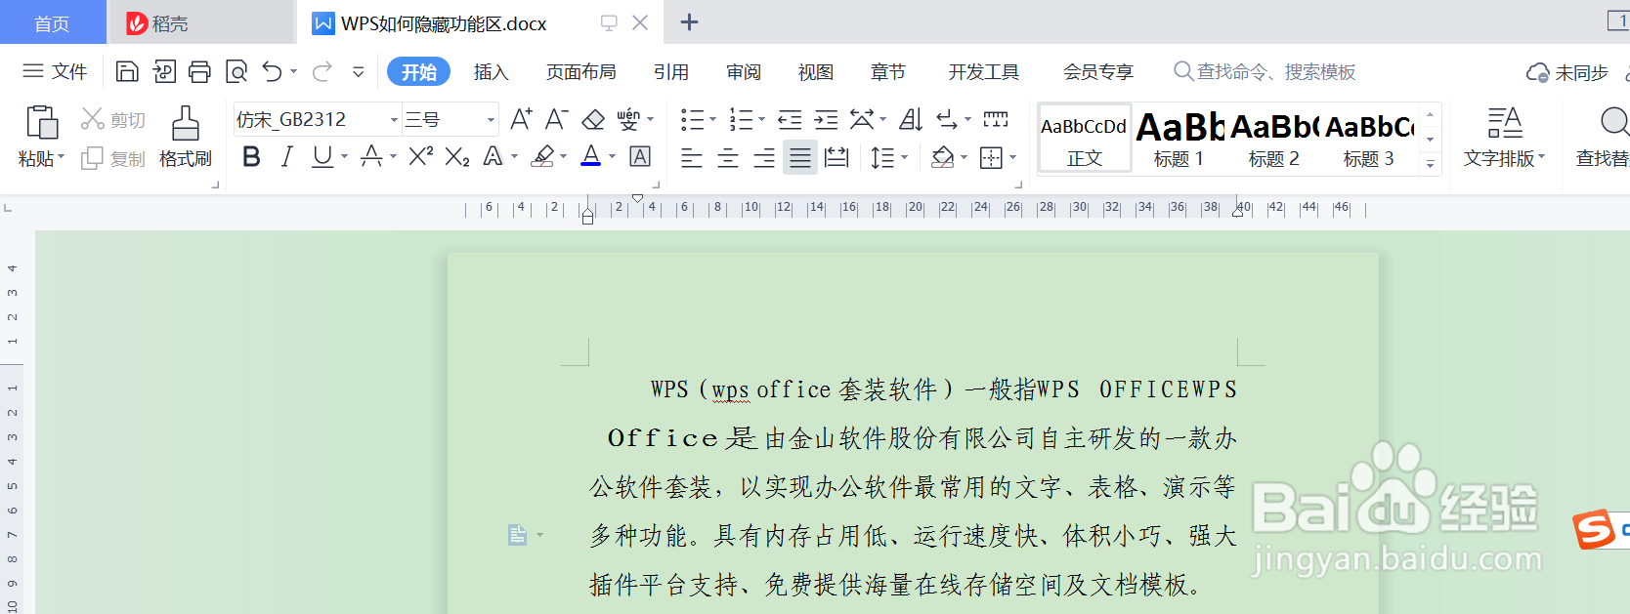Go to the 首页 tab
This screenshot has height=614, width=1630.
(x=53, y=22)
